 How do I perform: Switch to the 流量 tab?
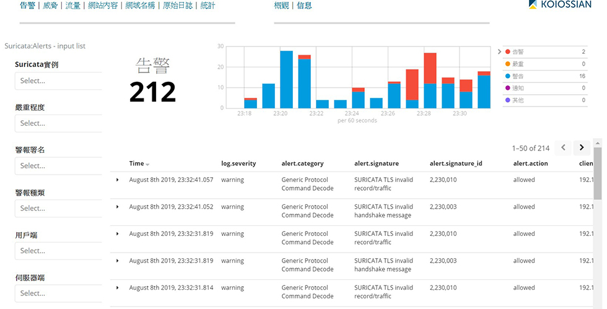tap(73, 6)
